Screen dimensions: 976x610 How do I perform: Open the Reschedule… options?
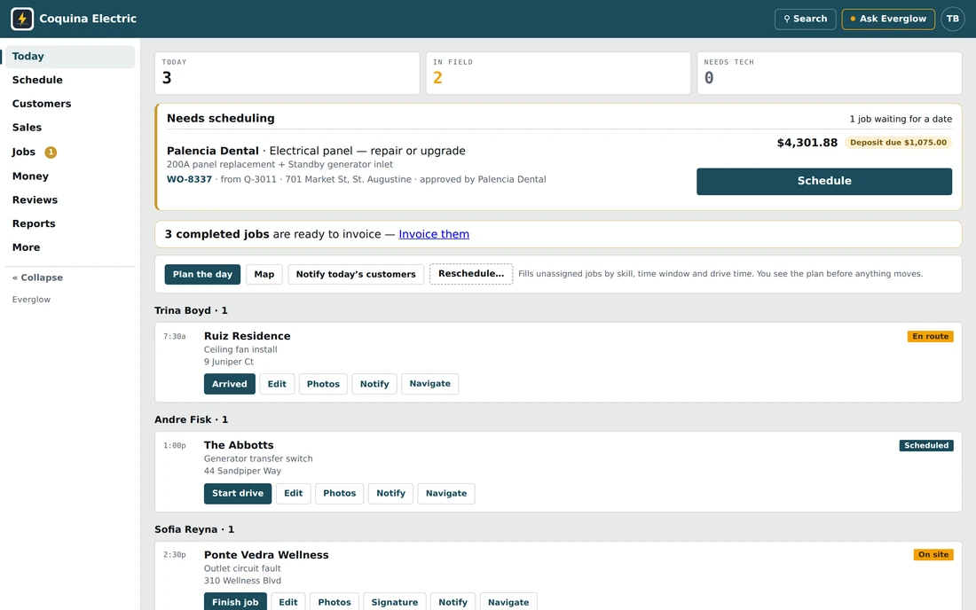(470, 274)
